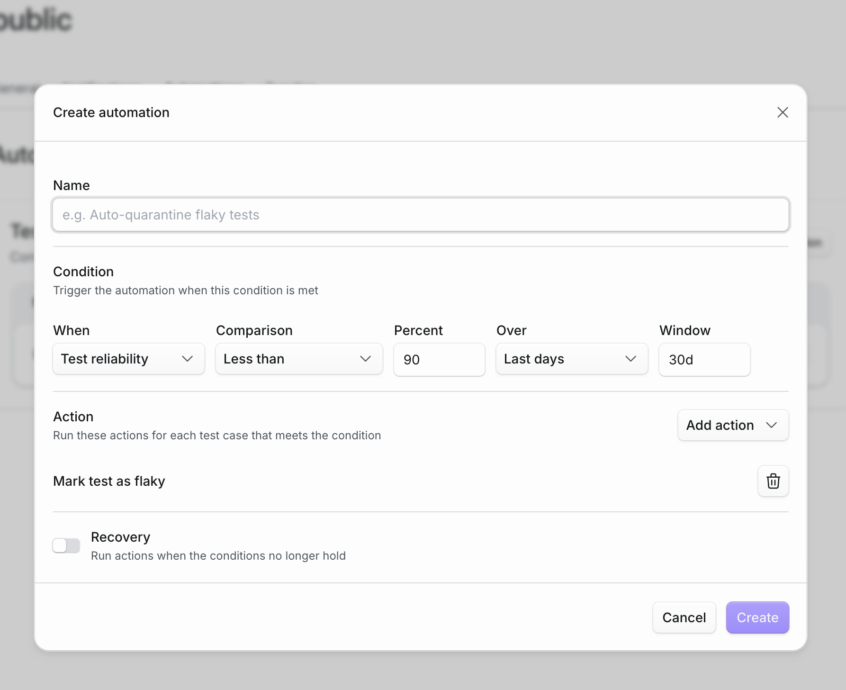Viewport: 846px width, 690px height.
Task: Select the Mark test as flaky text
Action: (x=109, y=481)
